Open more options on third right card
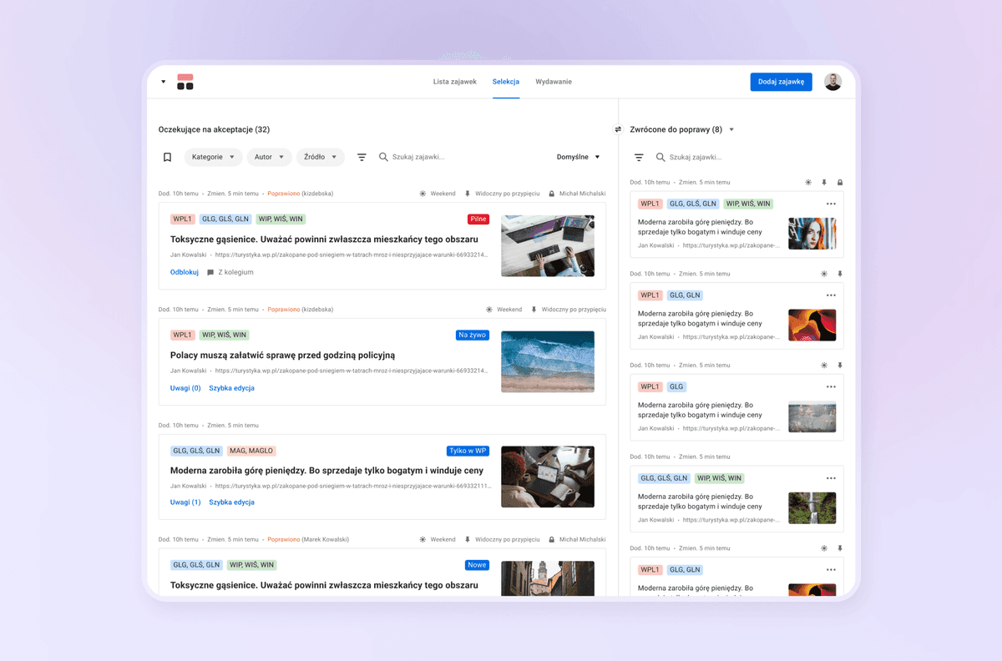This screenshot has height=661, width=1002. [831, 387]
